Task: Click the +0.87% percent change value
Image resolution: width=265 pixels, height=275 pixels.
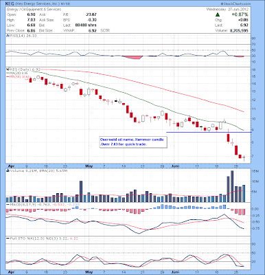Action: point(240,14)
